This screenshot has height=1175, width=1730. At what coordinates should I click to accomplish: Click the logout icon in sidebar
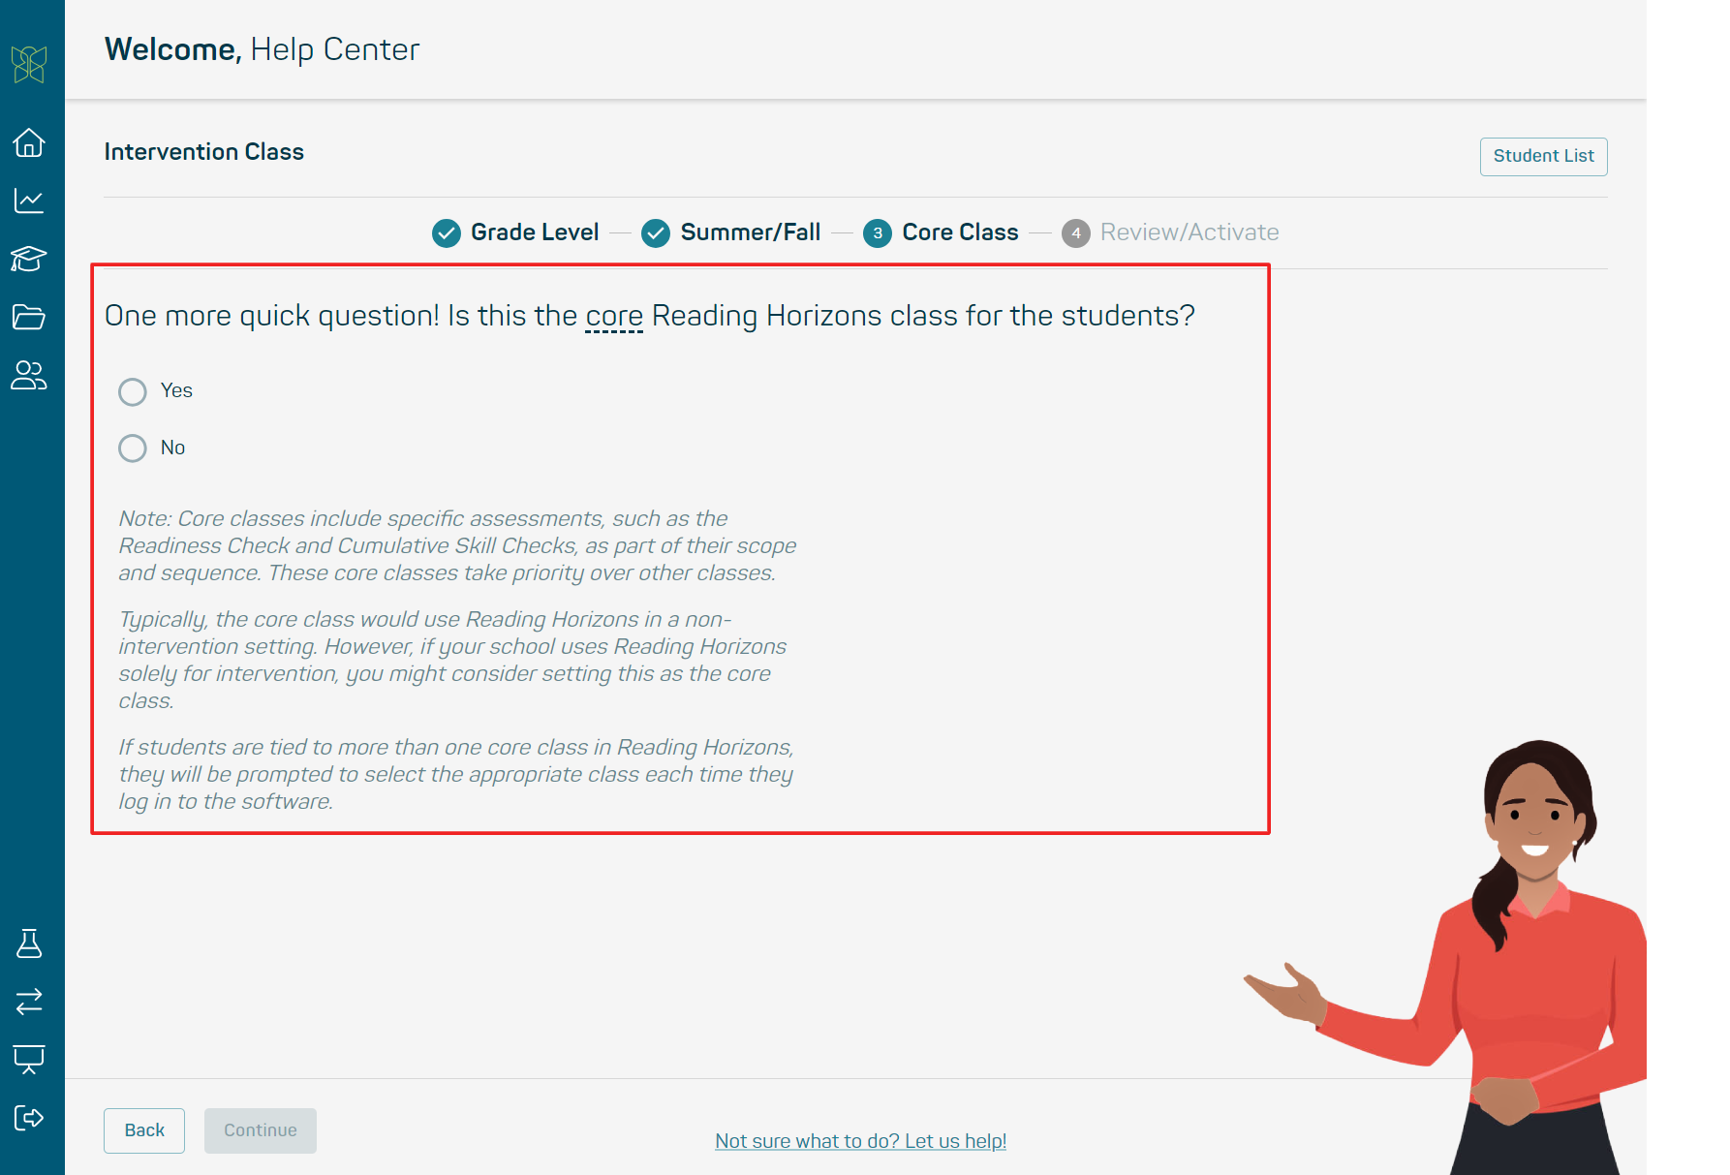29,1118
